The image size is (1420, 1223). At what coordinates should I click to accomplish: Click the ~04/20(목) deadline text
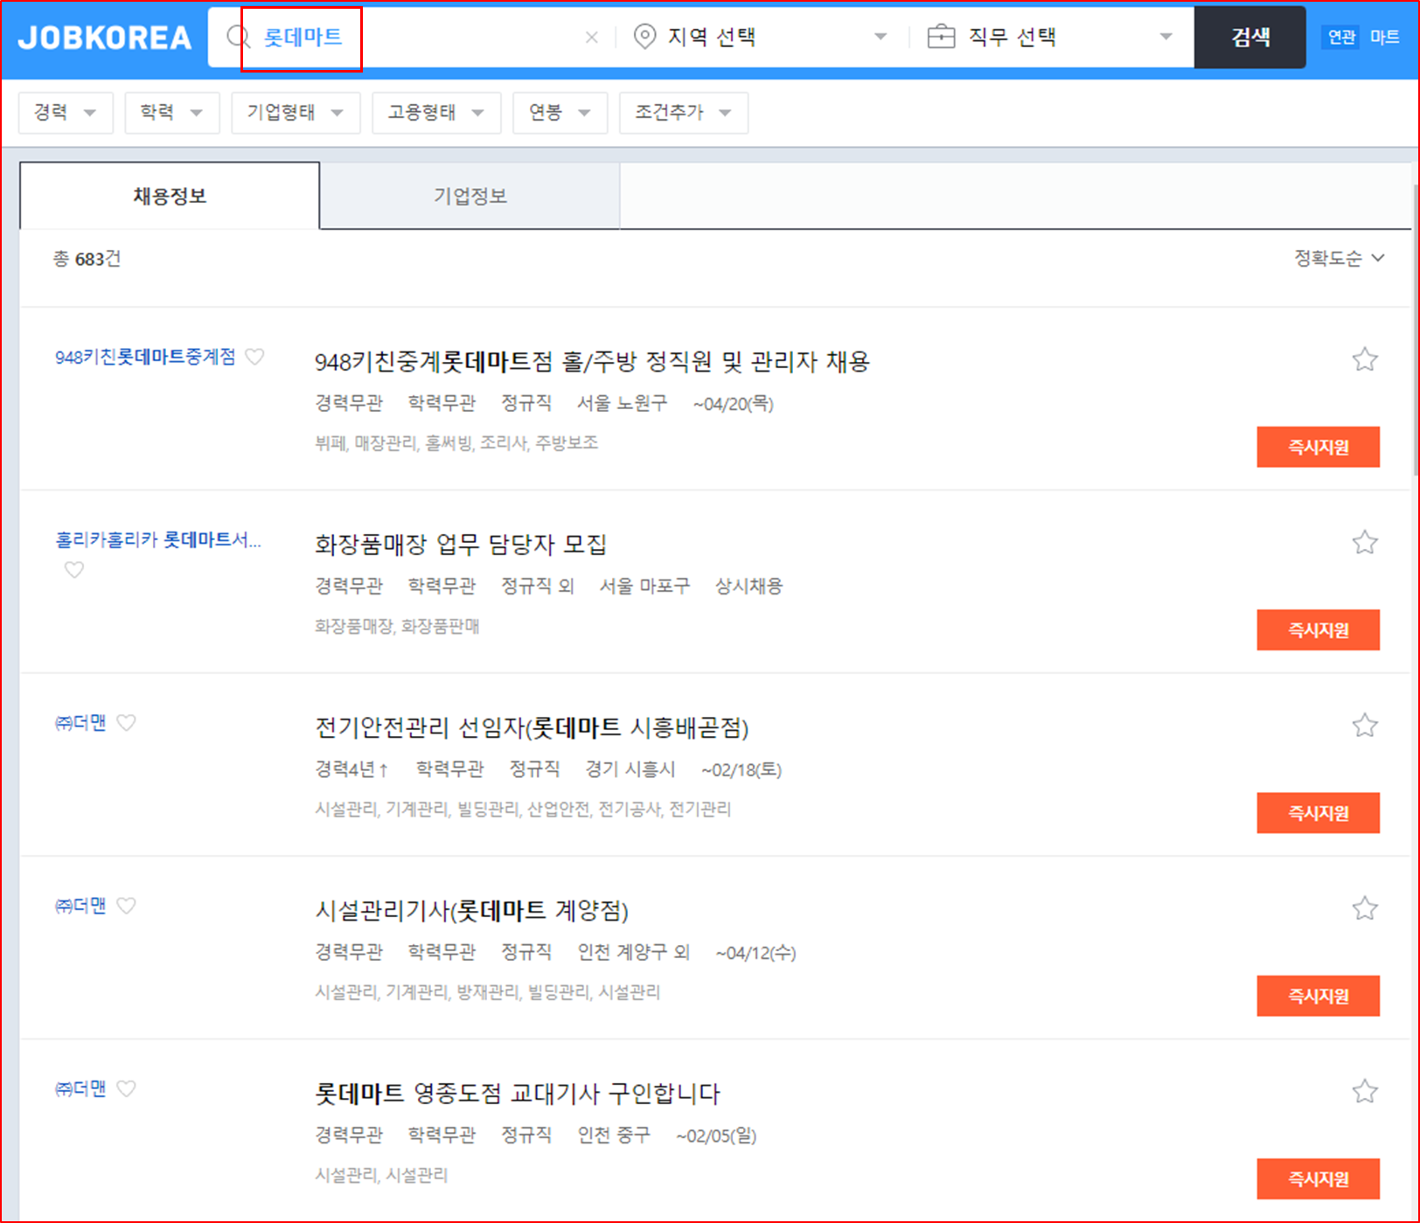[x=733, y=404]
